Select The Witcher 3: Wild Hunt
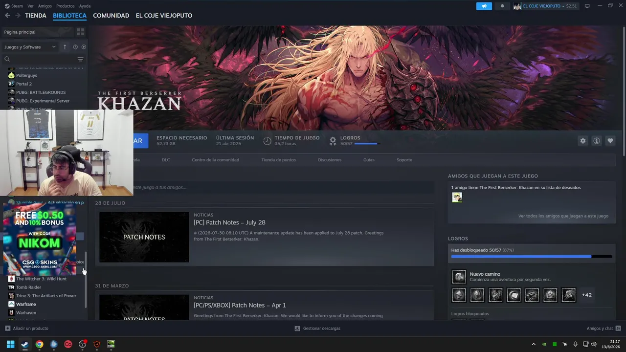 42,279
